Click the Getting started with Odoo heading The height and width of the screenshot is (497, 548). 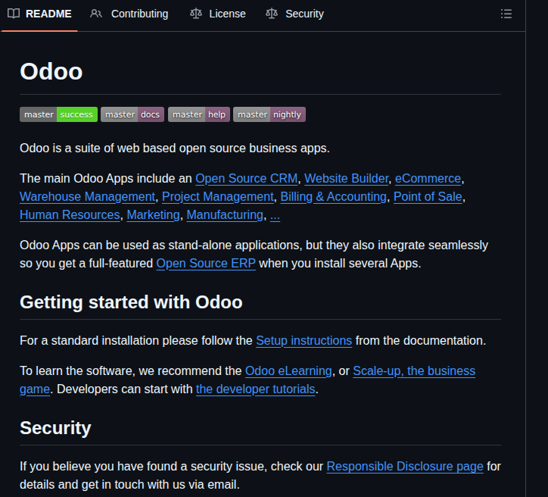click(131, 302)
